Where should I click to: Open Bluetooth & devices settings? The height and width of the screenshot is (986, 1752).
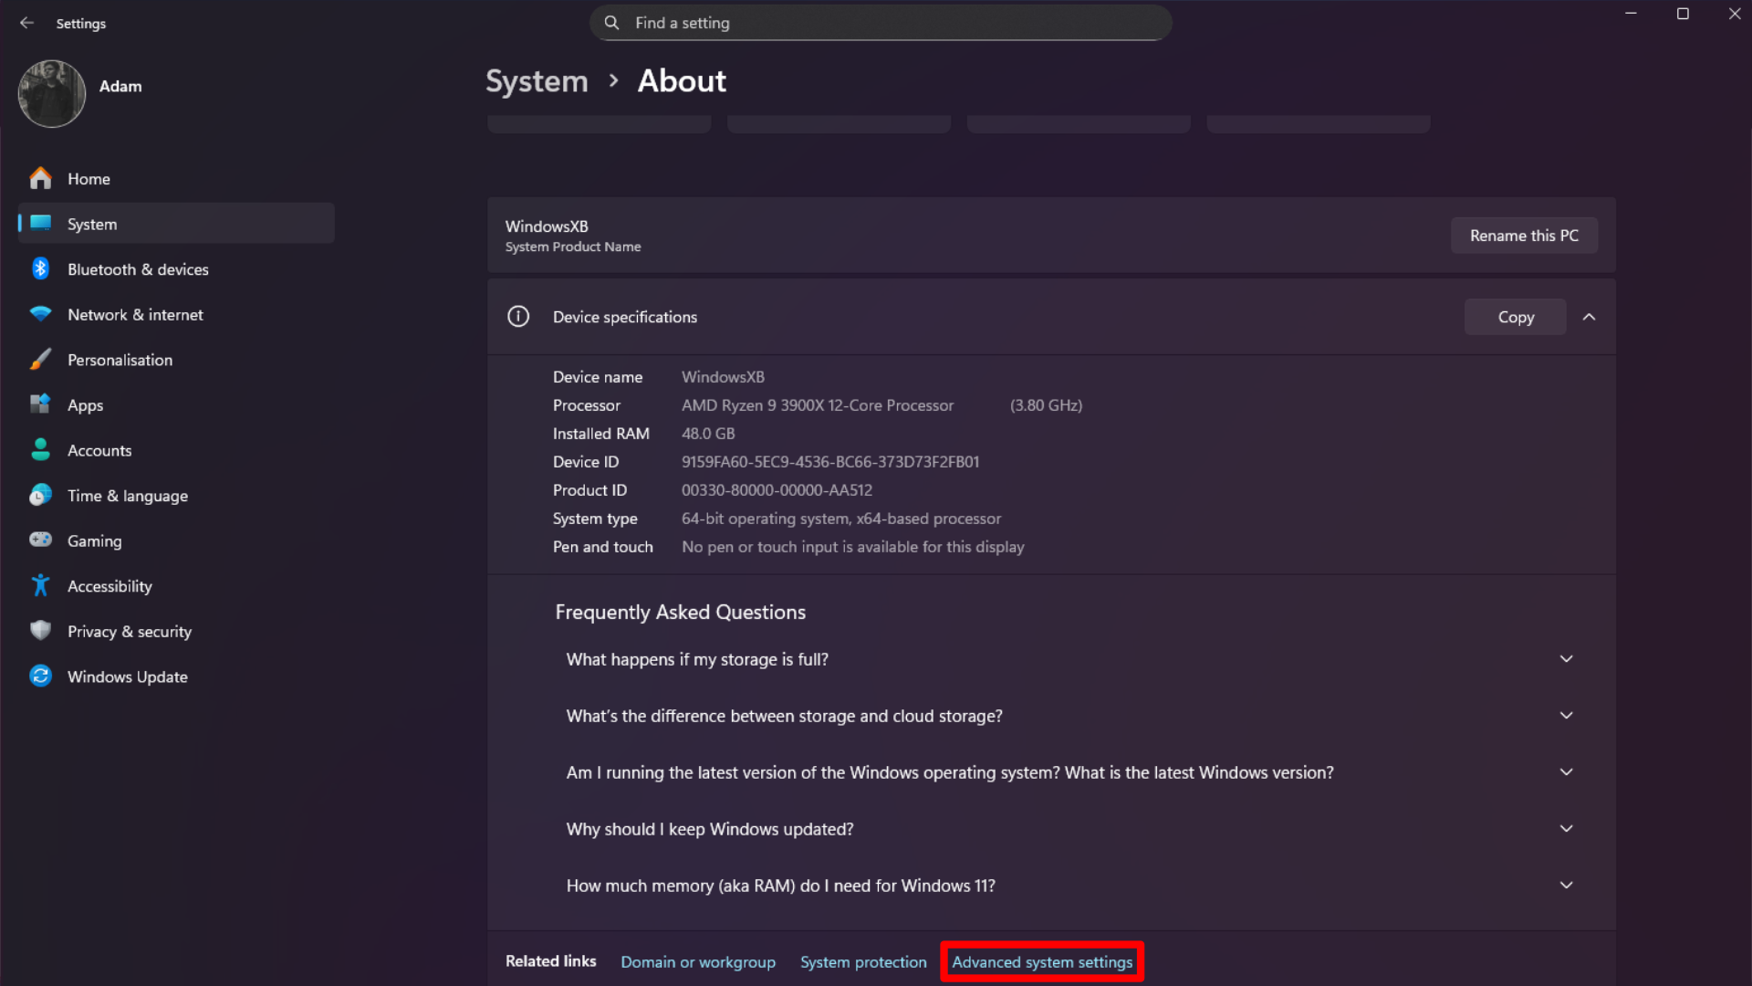(x=138, y=268)
